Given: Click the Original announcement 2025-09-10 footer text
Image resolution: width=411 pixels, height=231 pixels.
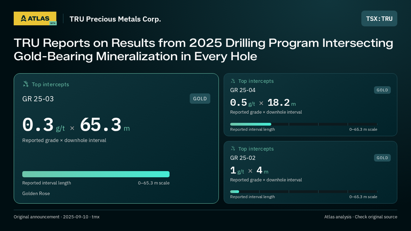Looking at the screenshot, I should click(x=57, y=217).
